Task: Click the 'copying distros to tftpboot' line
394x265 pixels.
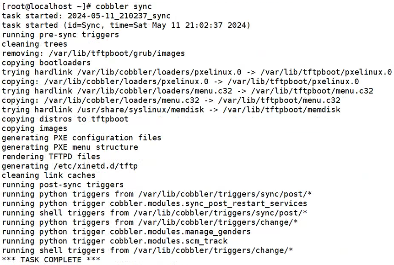Action: 65,119
